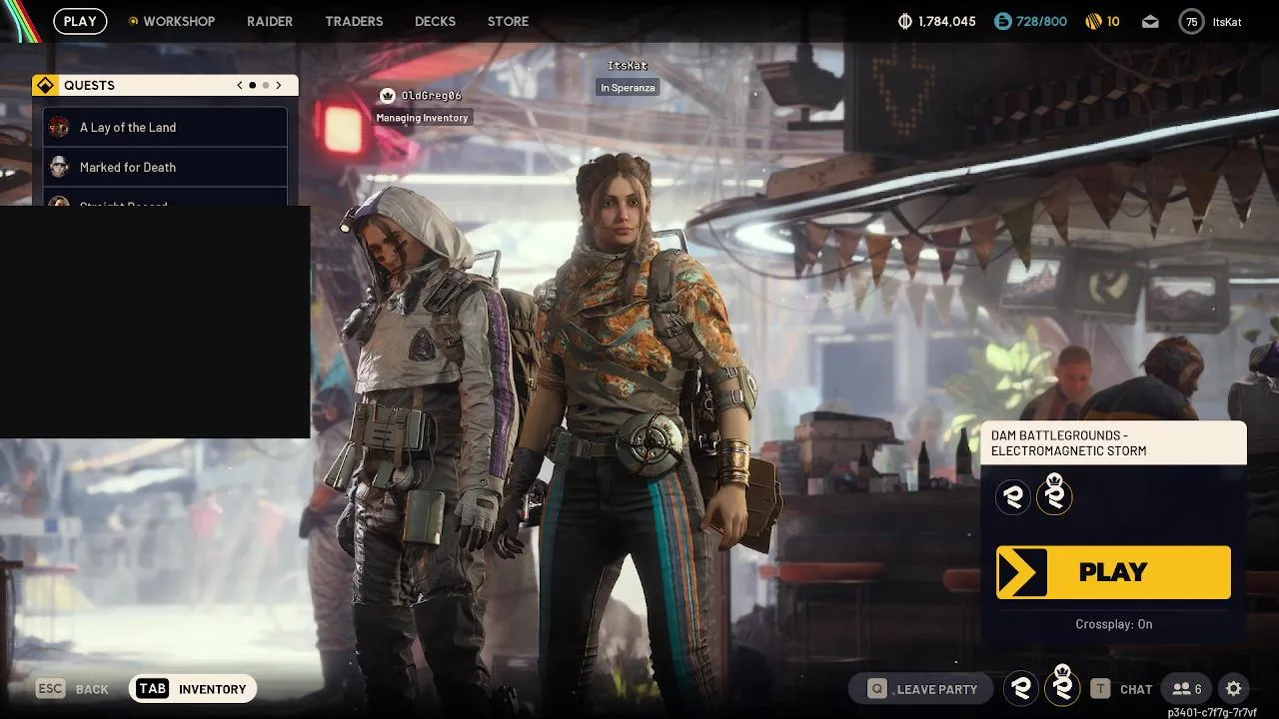1279x719 pixels.
Task: Click the level 75 player badge
Action: [1191, 21]
